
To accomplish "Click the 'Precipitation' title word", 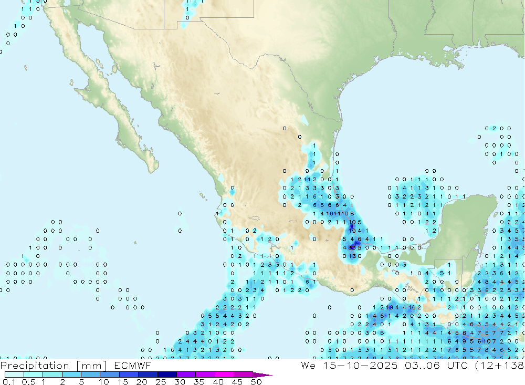I will [x=35, y=366].
